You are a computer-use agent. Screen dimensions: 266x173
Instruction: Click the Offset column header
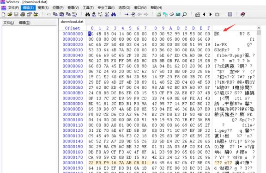tap(72, 28)
